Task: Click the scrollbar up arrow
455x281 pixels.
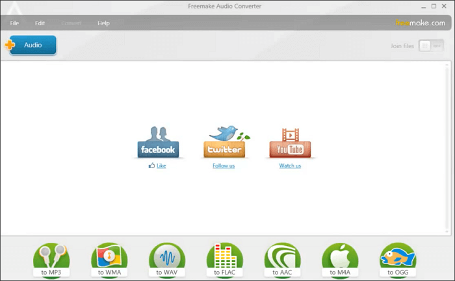Action: coord(447,66)
